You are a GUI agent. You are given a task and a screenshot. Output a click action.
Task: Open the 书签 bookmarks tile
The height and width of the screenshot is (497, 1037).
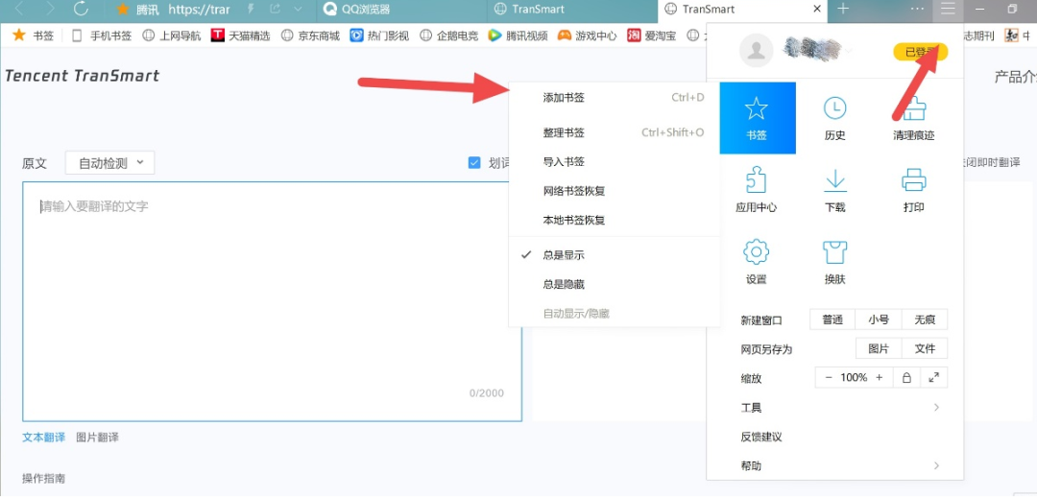point(758,118)
